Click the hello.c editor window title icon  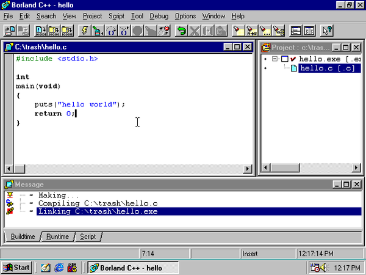coord(9,47)
